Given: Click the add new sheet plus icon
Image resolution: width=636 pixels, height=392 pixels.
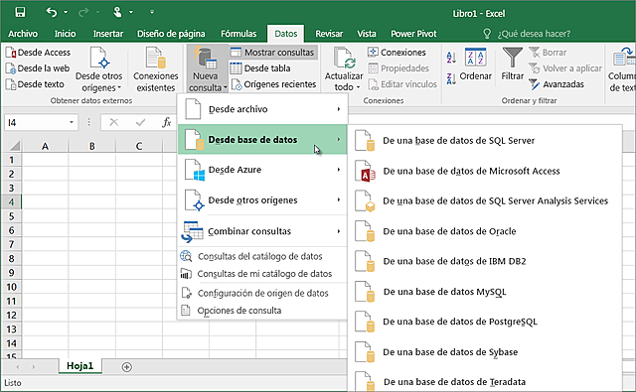Looking at the screenshot, I should coord(127,367).
